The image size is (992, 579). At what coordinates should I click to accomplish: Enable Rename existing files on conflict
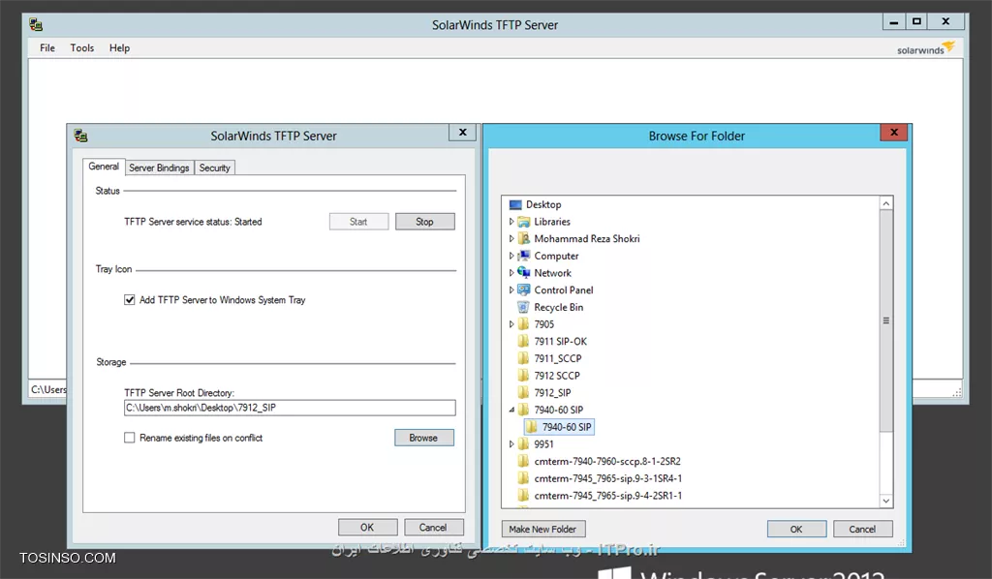pos(130,438)
